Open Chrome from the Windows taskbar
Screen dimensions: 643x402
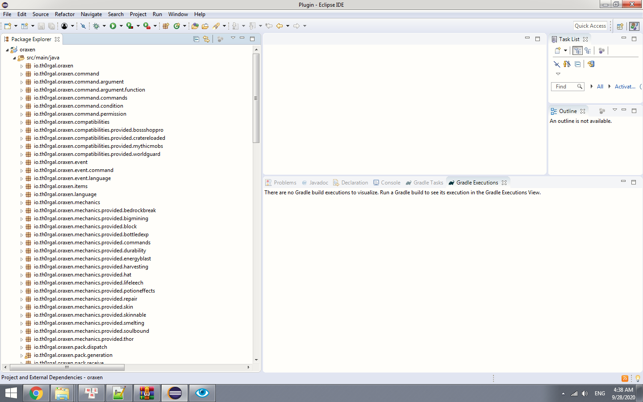(x=36, y=393)
